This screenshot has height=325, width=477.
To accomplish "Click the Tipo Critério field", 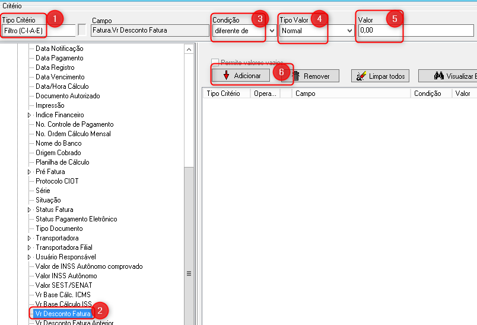I will click(39, 30).
